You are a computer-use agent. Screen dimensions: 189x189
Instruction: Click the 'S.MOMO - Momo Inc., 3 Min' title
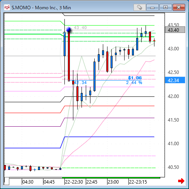tap(41, 8)
